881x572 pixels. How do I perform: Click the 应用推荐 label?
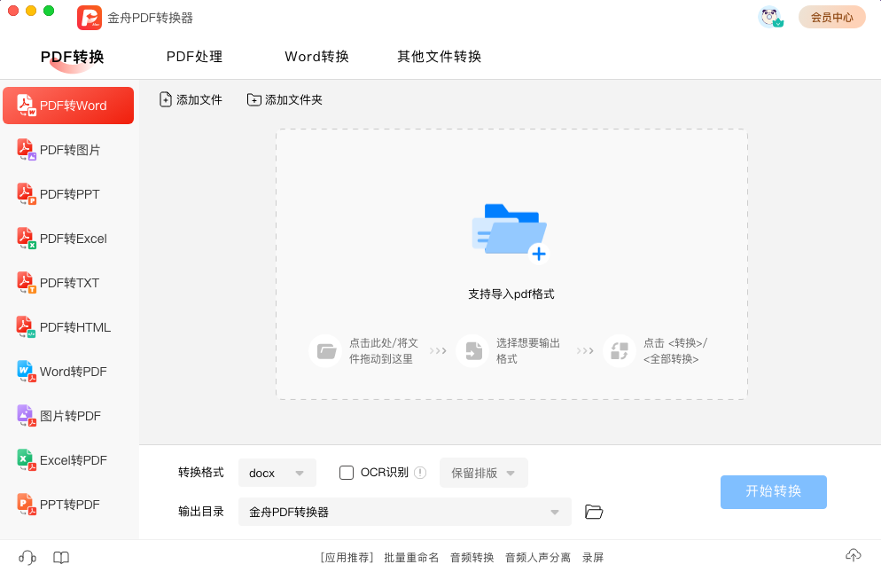point(347,558)
